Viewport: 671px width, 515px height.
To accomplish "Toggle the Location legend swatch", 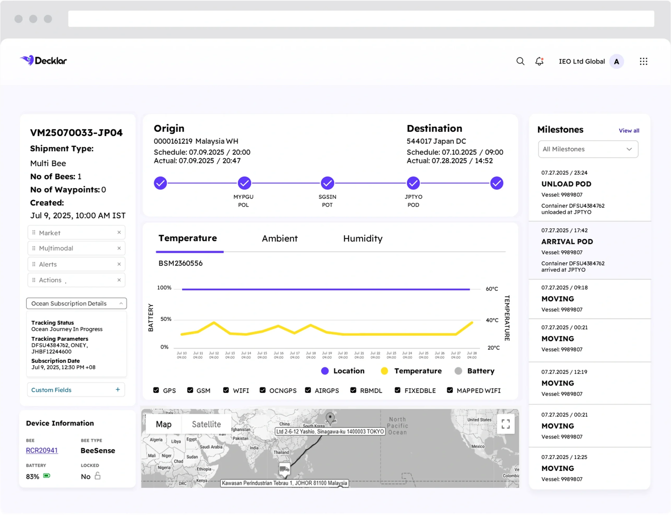I will (x=324, y=371).
